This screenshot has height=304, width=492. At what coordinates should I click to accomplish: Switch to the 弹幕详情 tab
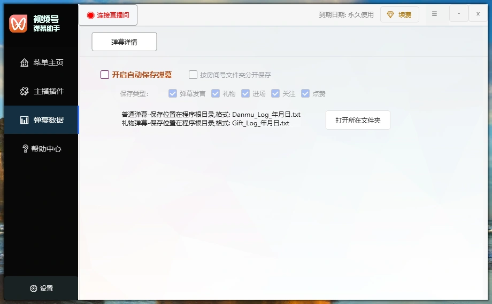124,42
